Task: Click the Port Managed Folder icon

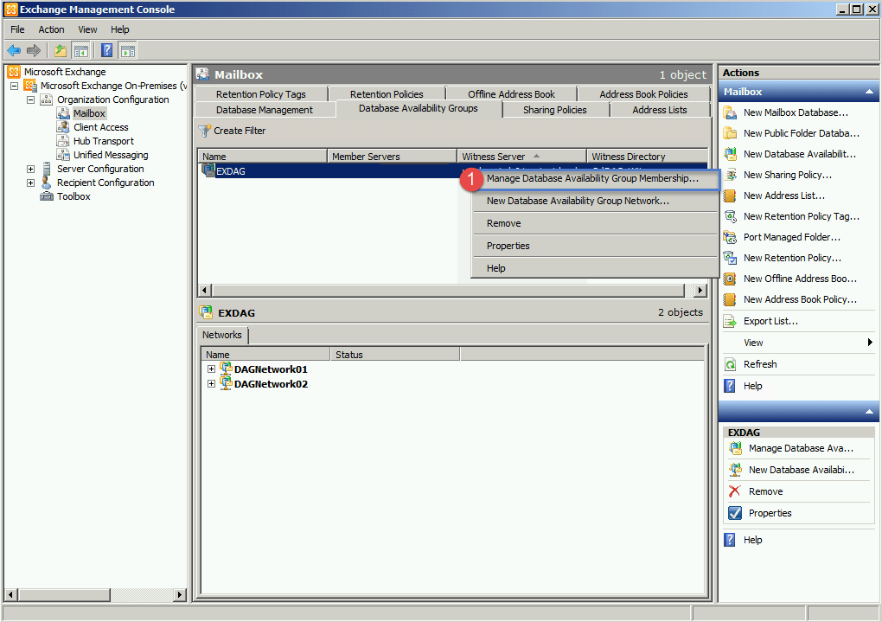Action: point(730,238)
